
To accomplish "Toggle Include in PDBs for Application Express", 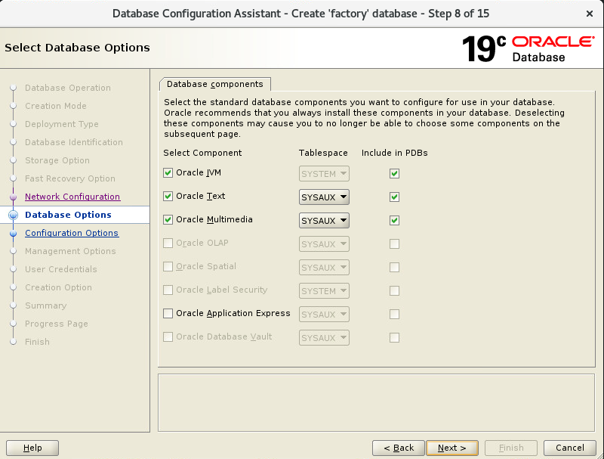I will [x=394, y=315].
